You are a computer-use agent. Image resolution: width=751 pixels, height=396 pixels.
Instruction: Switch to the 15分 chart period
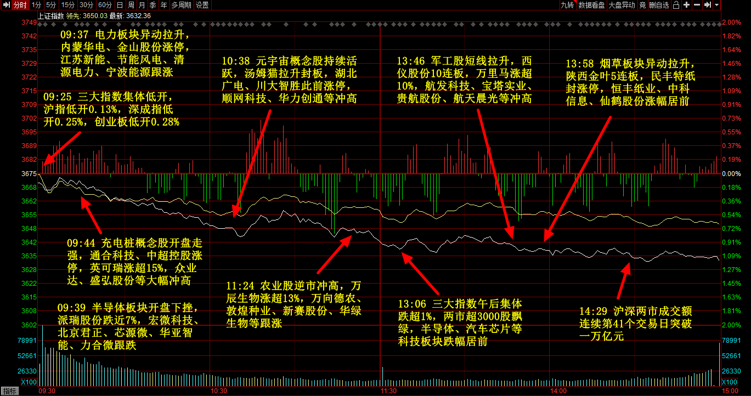tap(67, 5)
